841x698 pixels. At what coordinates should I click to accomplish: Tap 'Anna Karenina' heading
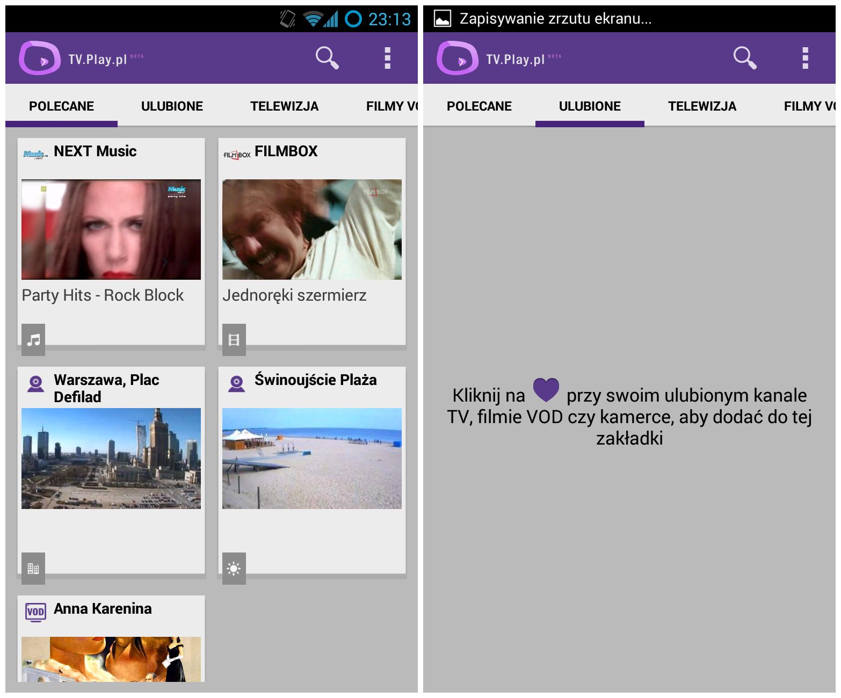(x=103, y=609)
